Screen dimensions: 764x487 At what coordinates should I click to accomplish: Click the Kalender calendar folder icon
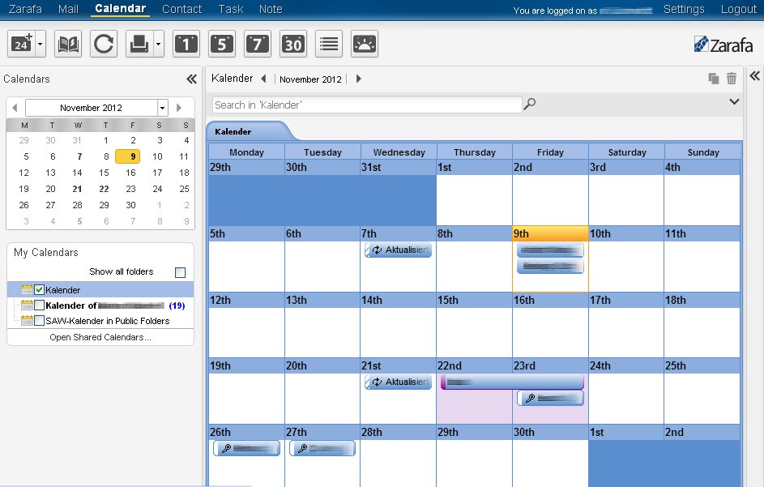coord(27,290)
